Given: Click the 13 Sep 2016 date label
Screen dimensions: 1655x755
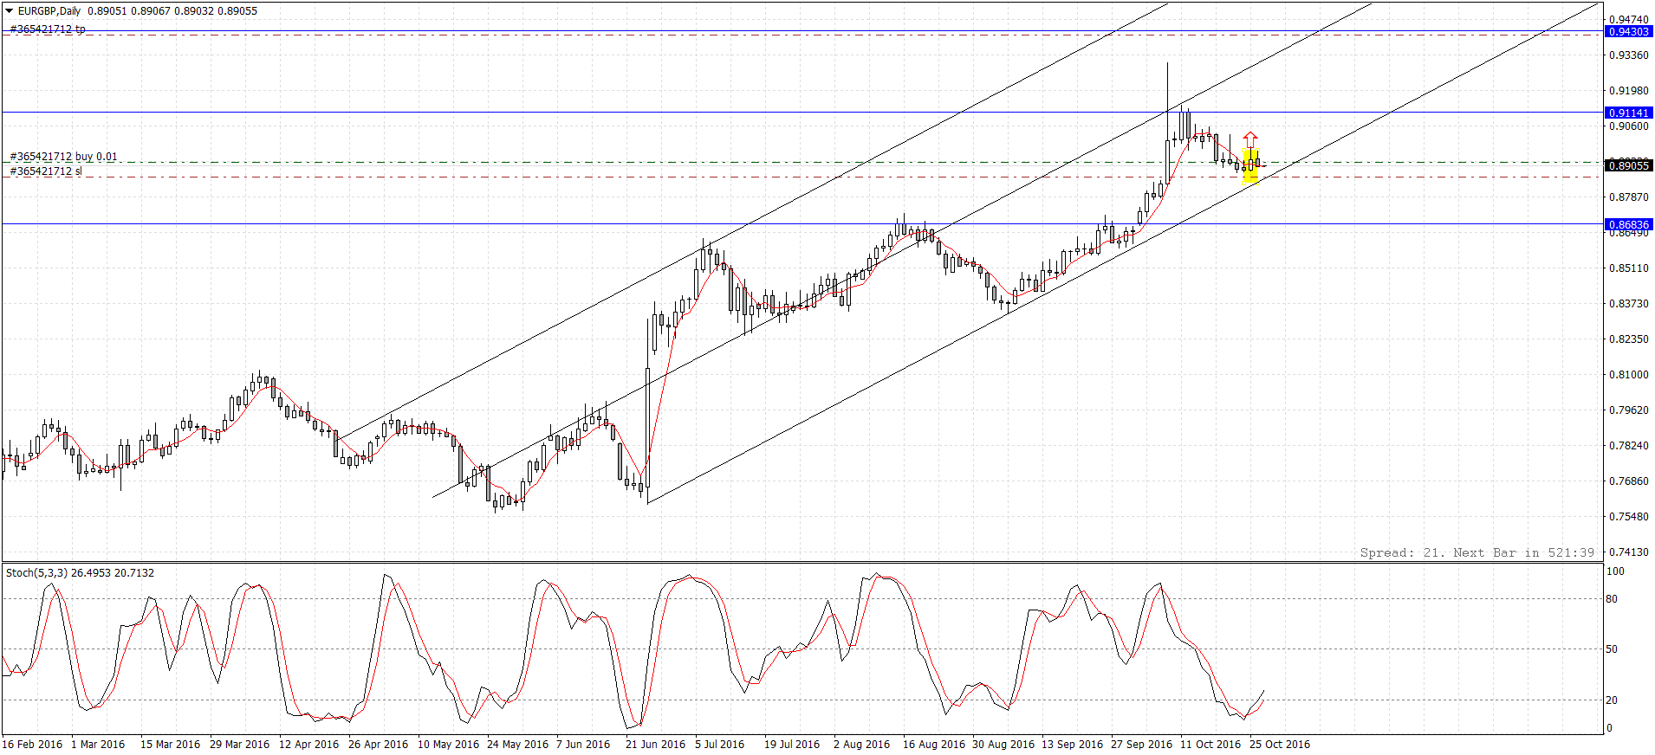Looking at the screenshot, I should point(1072,745).
